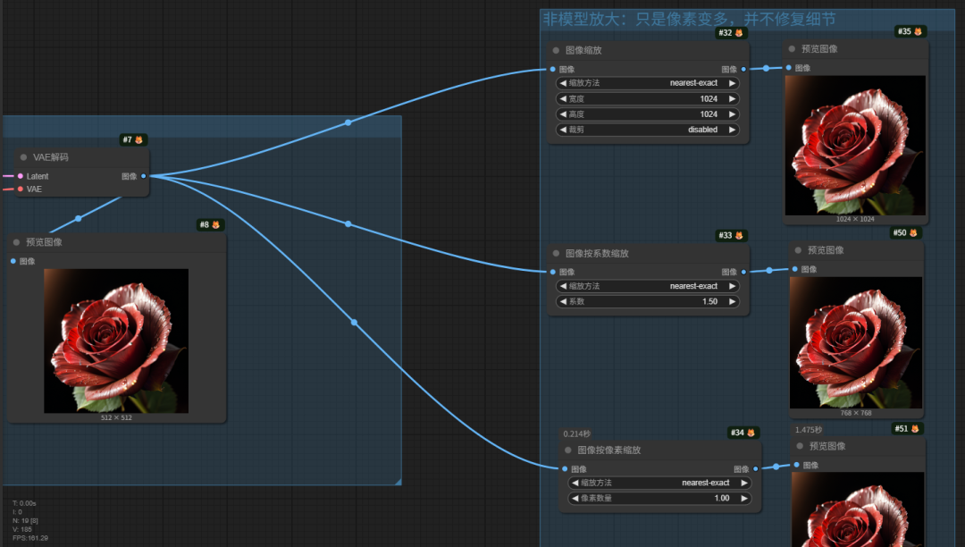Collapse the VAE解码 node via its title dot
The image size is (965, 547).
[23, 157]
